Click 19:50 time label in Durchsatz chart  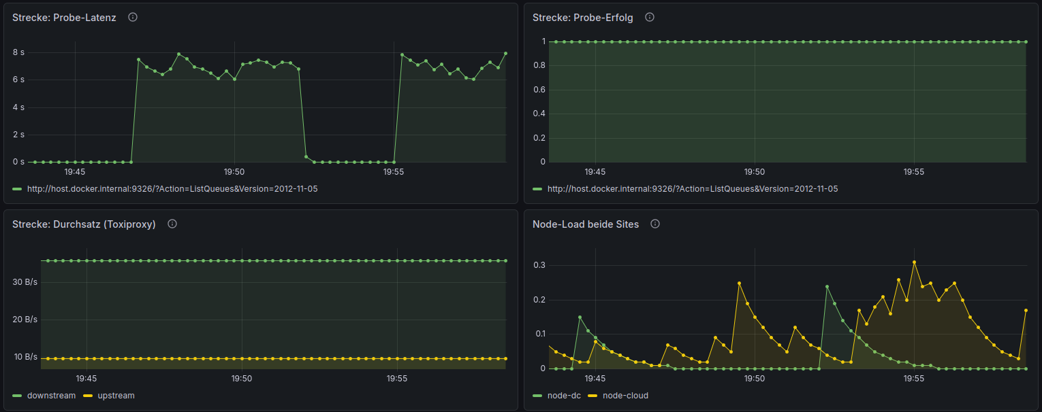click(x=242, y=379)
